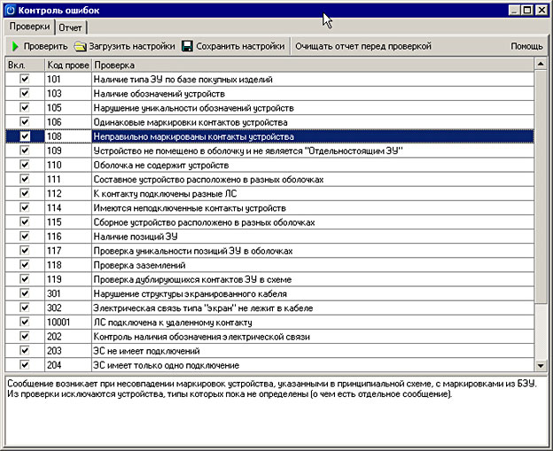Click code cell 109
Viewport: 553px width, 451px height.
(68, 151)
